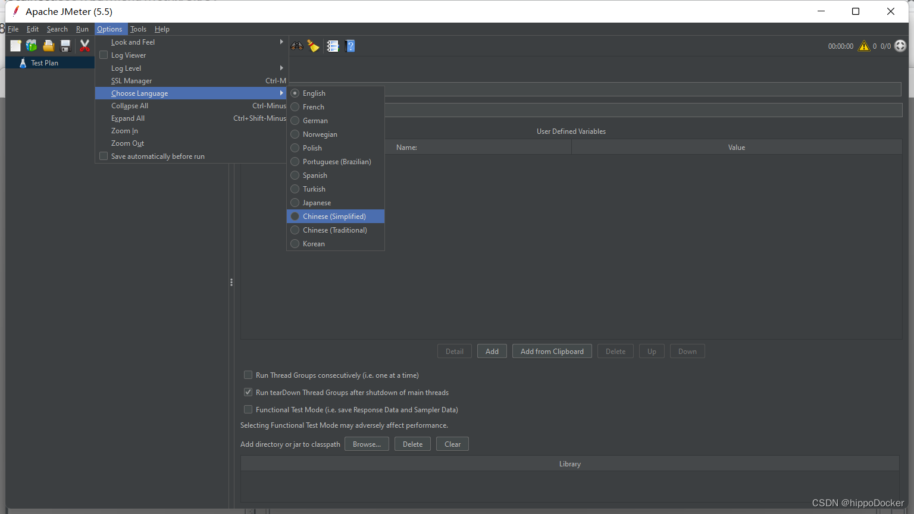Select Korean language option
The height and width of the screenshot is (514, 914).
pyautogui.click(x=336, y=244)
